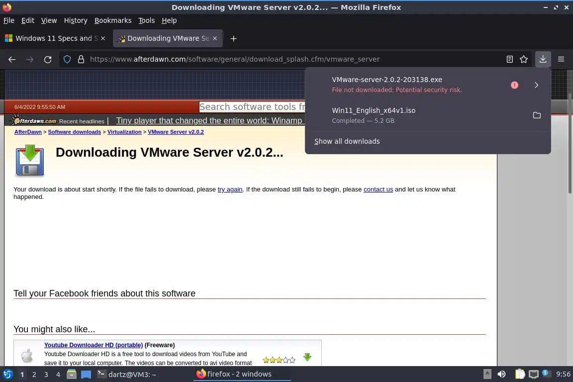This screenshot has width=573, height=382.
Task: Switch to workspace 3
Action: tap(46, 375)
